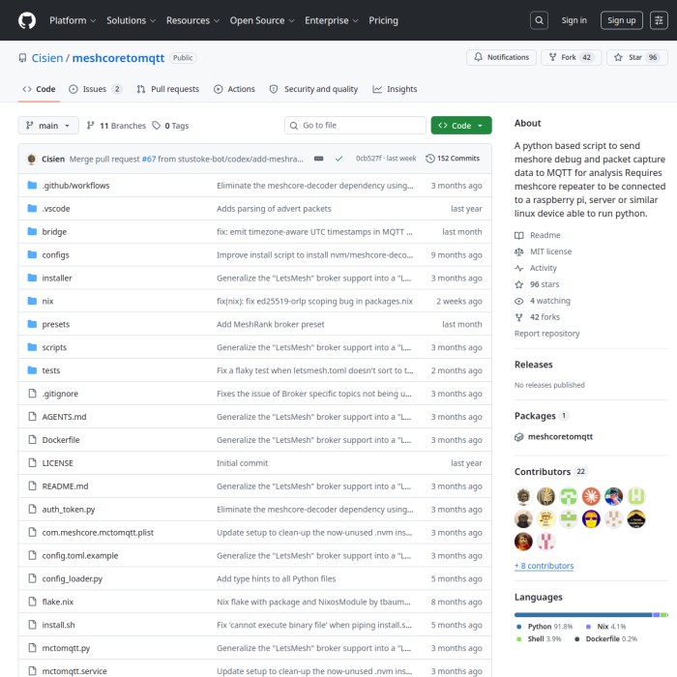Click the Sign up button

tap(621, 20)
